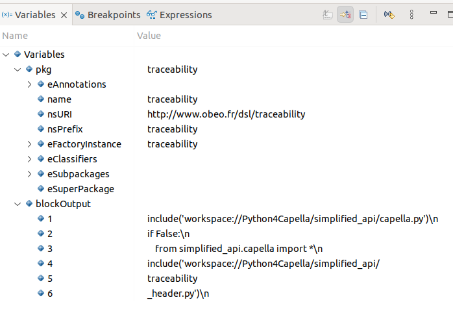Screen dimensions: 453x313
Task: Collapse the root Variables tree node
Action: (6, 55)
